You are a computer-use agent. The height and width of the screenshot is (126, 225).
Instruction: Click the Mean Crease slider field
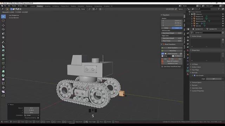coord(172,41)
